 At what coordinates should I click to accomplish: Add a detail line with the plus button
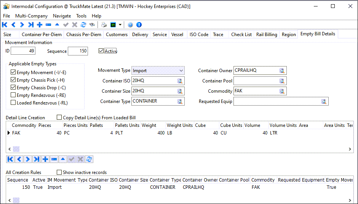[45, 159]
